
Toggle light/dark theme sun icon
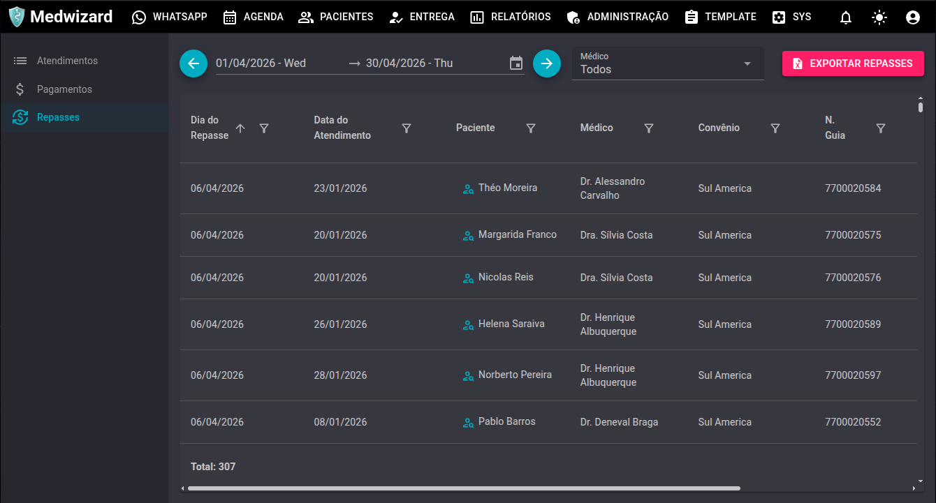(x=879, y=18)
